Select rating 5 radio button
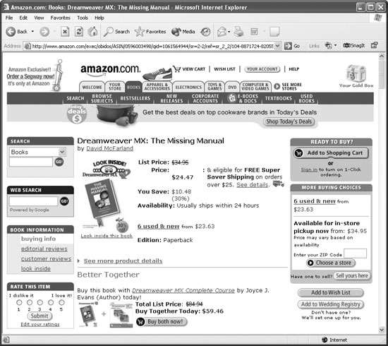 coord(61,302)
